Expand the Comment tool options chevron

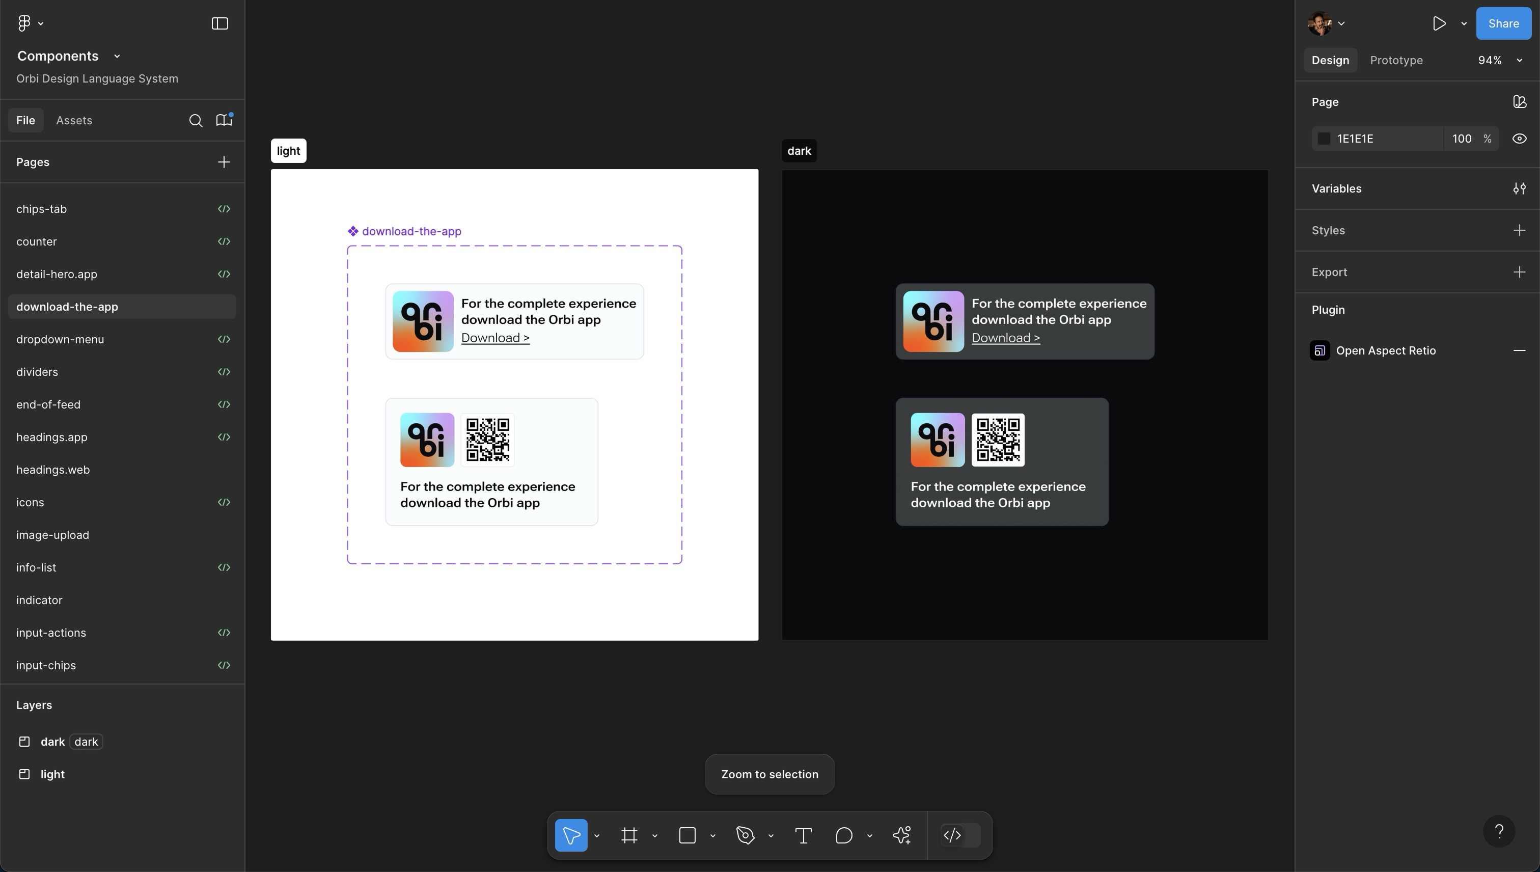870,835
